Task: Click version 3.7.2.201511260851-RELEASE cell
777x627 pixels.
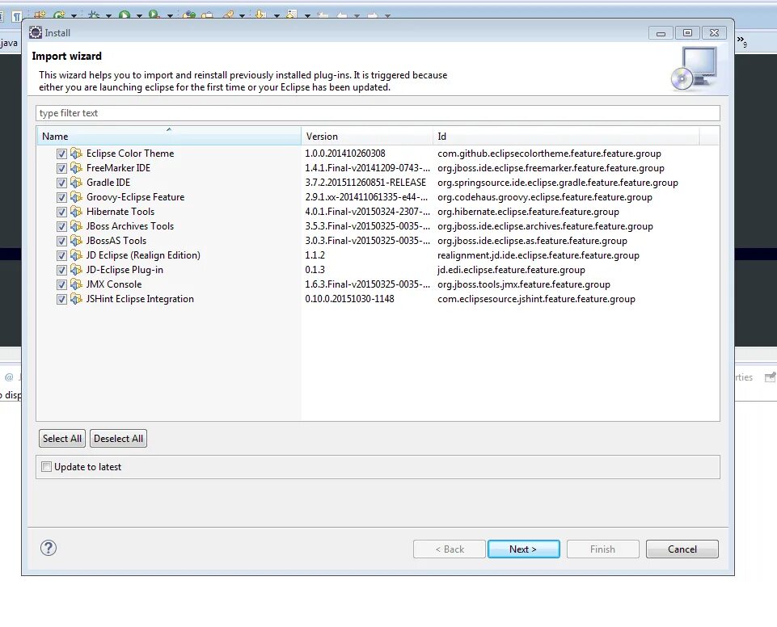Action: click(x=365, y=183)
